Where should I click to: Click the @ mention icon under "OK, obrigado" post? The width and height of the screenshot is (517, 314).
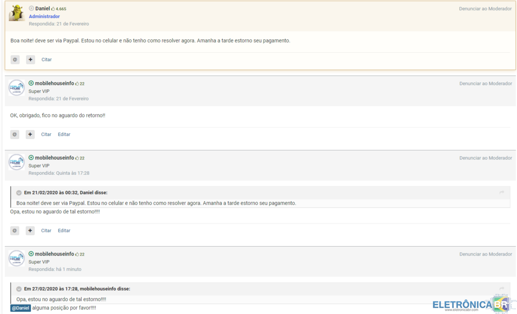pos(14,134)
